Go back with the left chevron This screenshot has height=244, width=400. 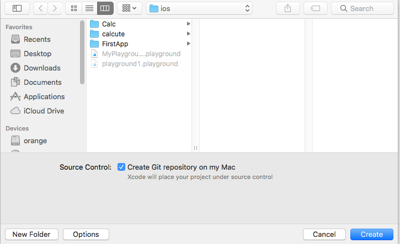pos(41,8)
